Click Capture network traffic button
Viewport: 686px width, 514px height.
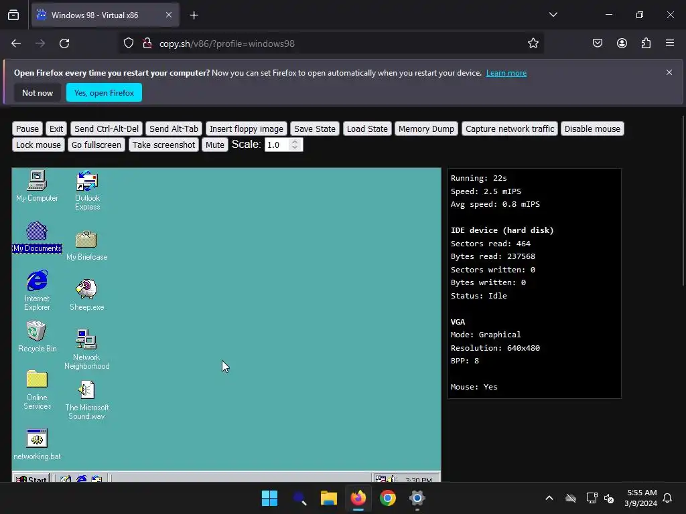(x=510, y=129)
